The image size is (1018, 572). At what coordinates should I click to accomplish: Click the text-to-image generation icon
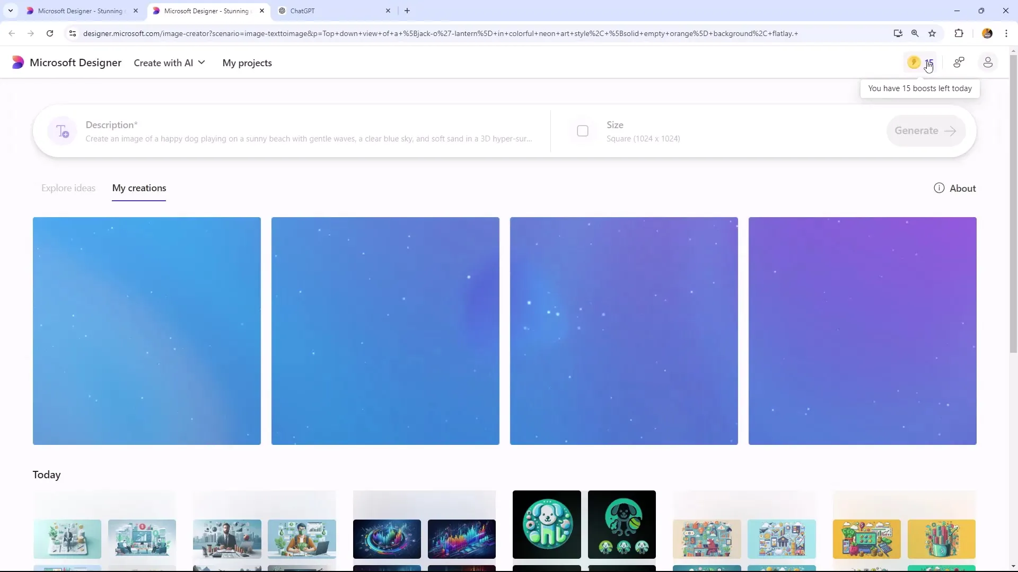pyautogui.click(x=61, y=131)
